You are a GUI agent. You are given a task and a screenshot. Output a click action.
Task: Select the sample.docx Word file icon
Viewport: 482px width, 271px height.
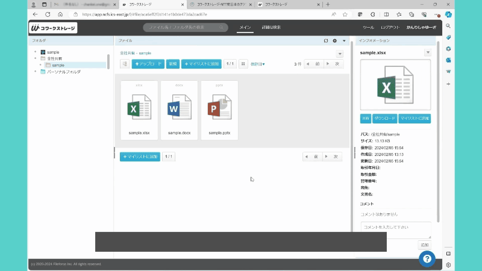tap(179, 110)
